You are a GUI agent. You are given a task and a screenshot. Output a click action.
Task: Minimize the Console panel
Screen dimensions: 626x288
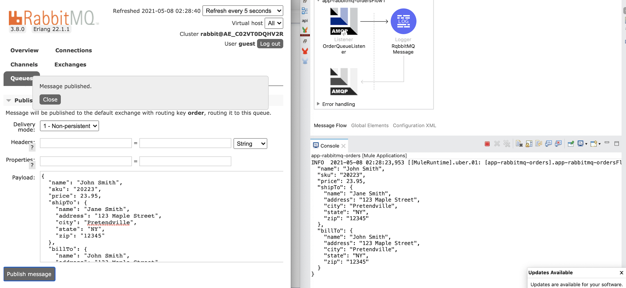[x=607, y=143]
